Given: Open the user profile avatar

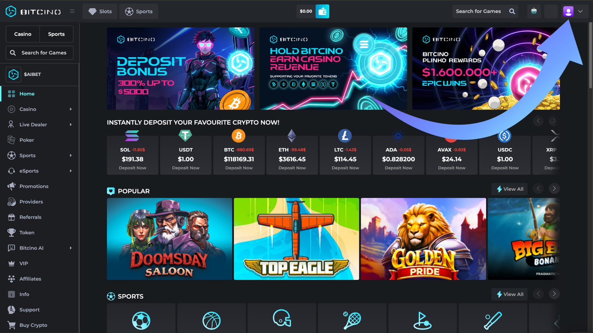Looking at the screenshot, I should pos(568,11).
